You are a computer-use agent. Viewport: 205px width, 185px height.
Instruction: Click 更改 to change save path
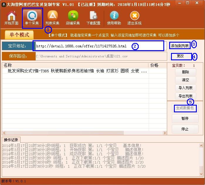pyautogui.click(x=180, y=56)
